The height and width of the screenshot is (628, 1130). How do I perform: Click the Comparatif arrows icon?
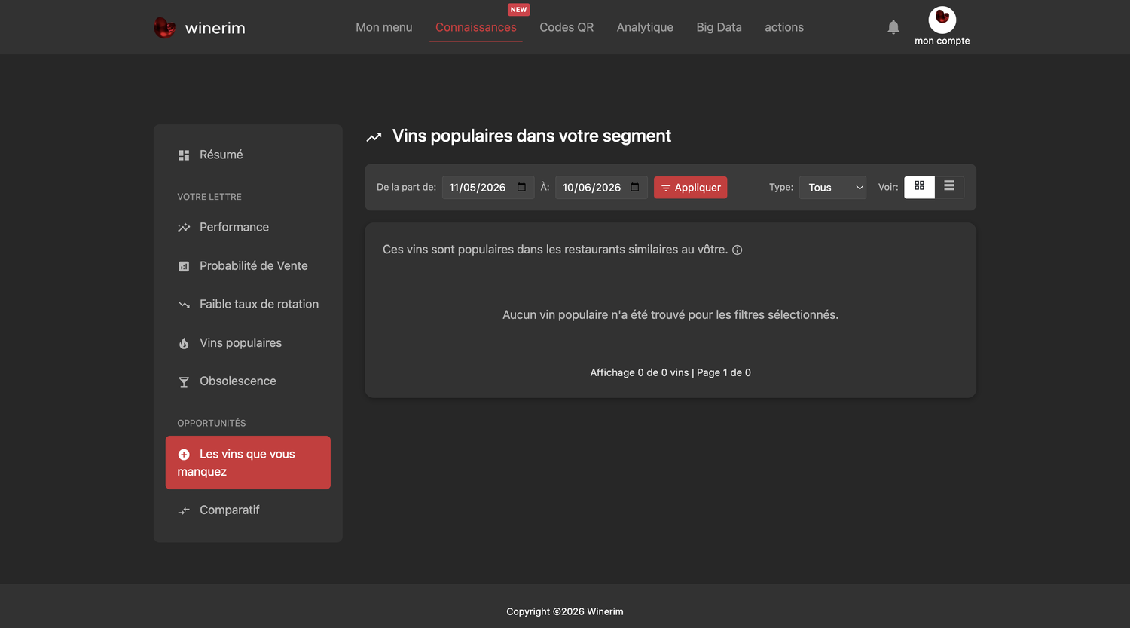coord(184,511)
